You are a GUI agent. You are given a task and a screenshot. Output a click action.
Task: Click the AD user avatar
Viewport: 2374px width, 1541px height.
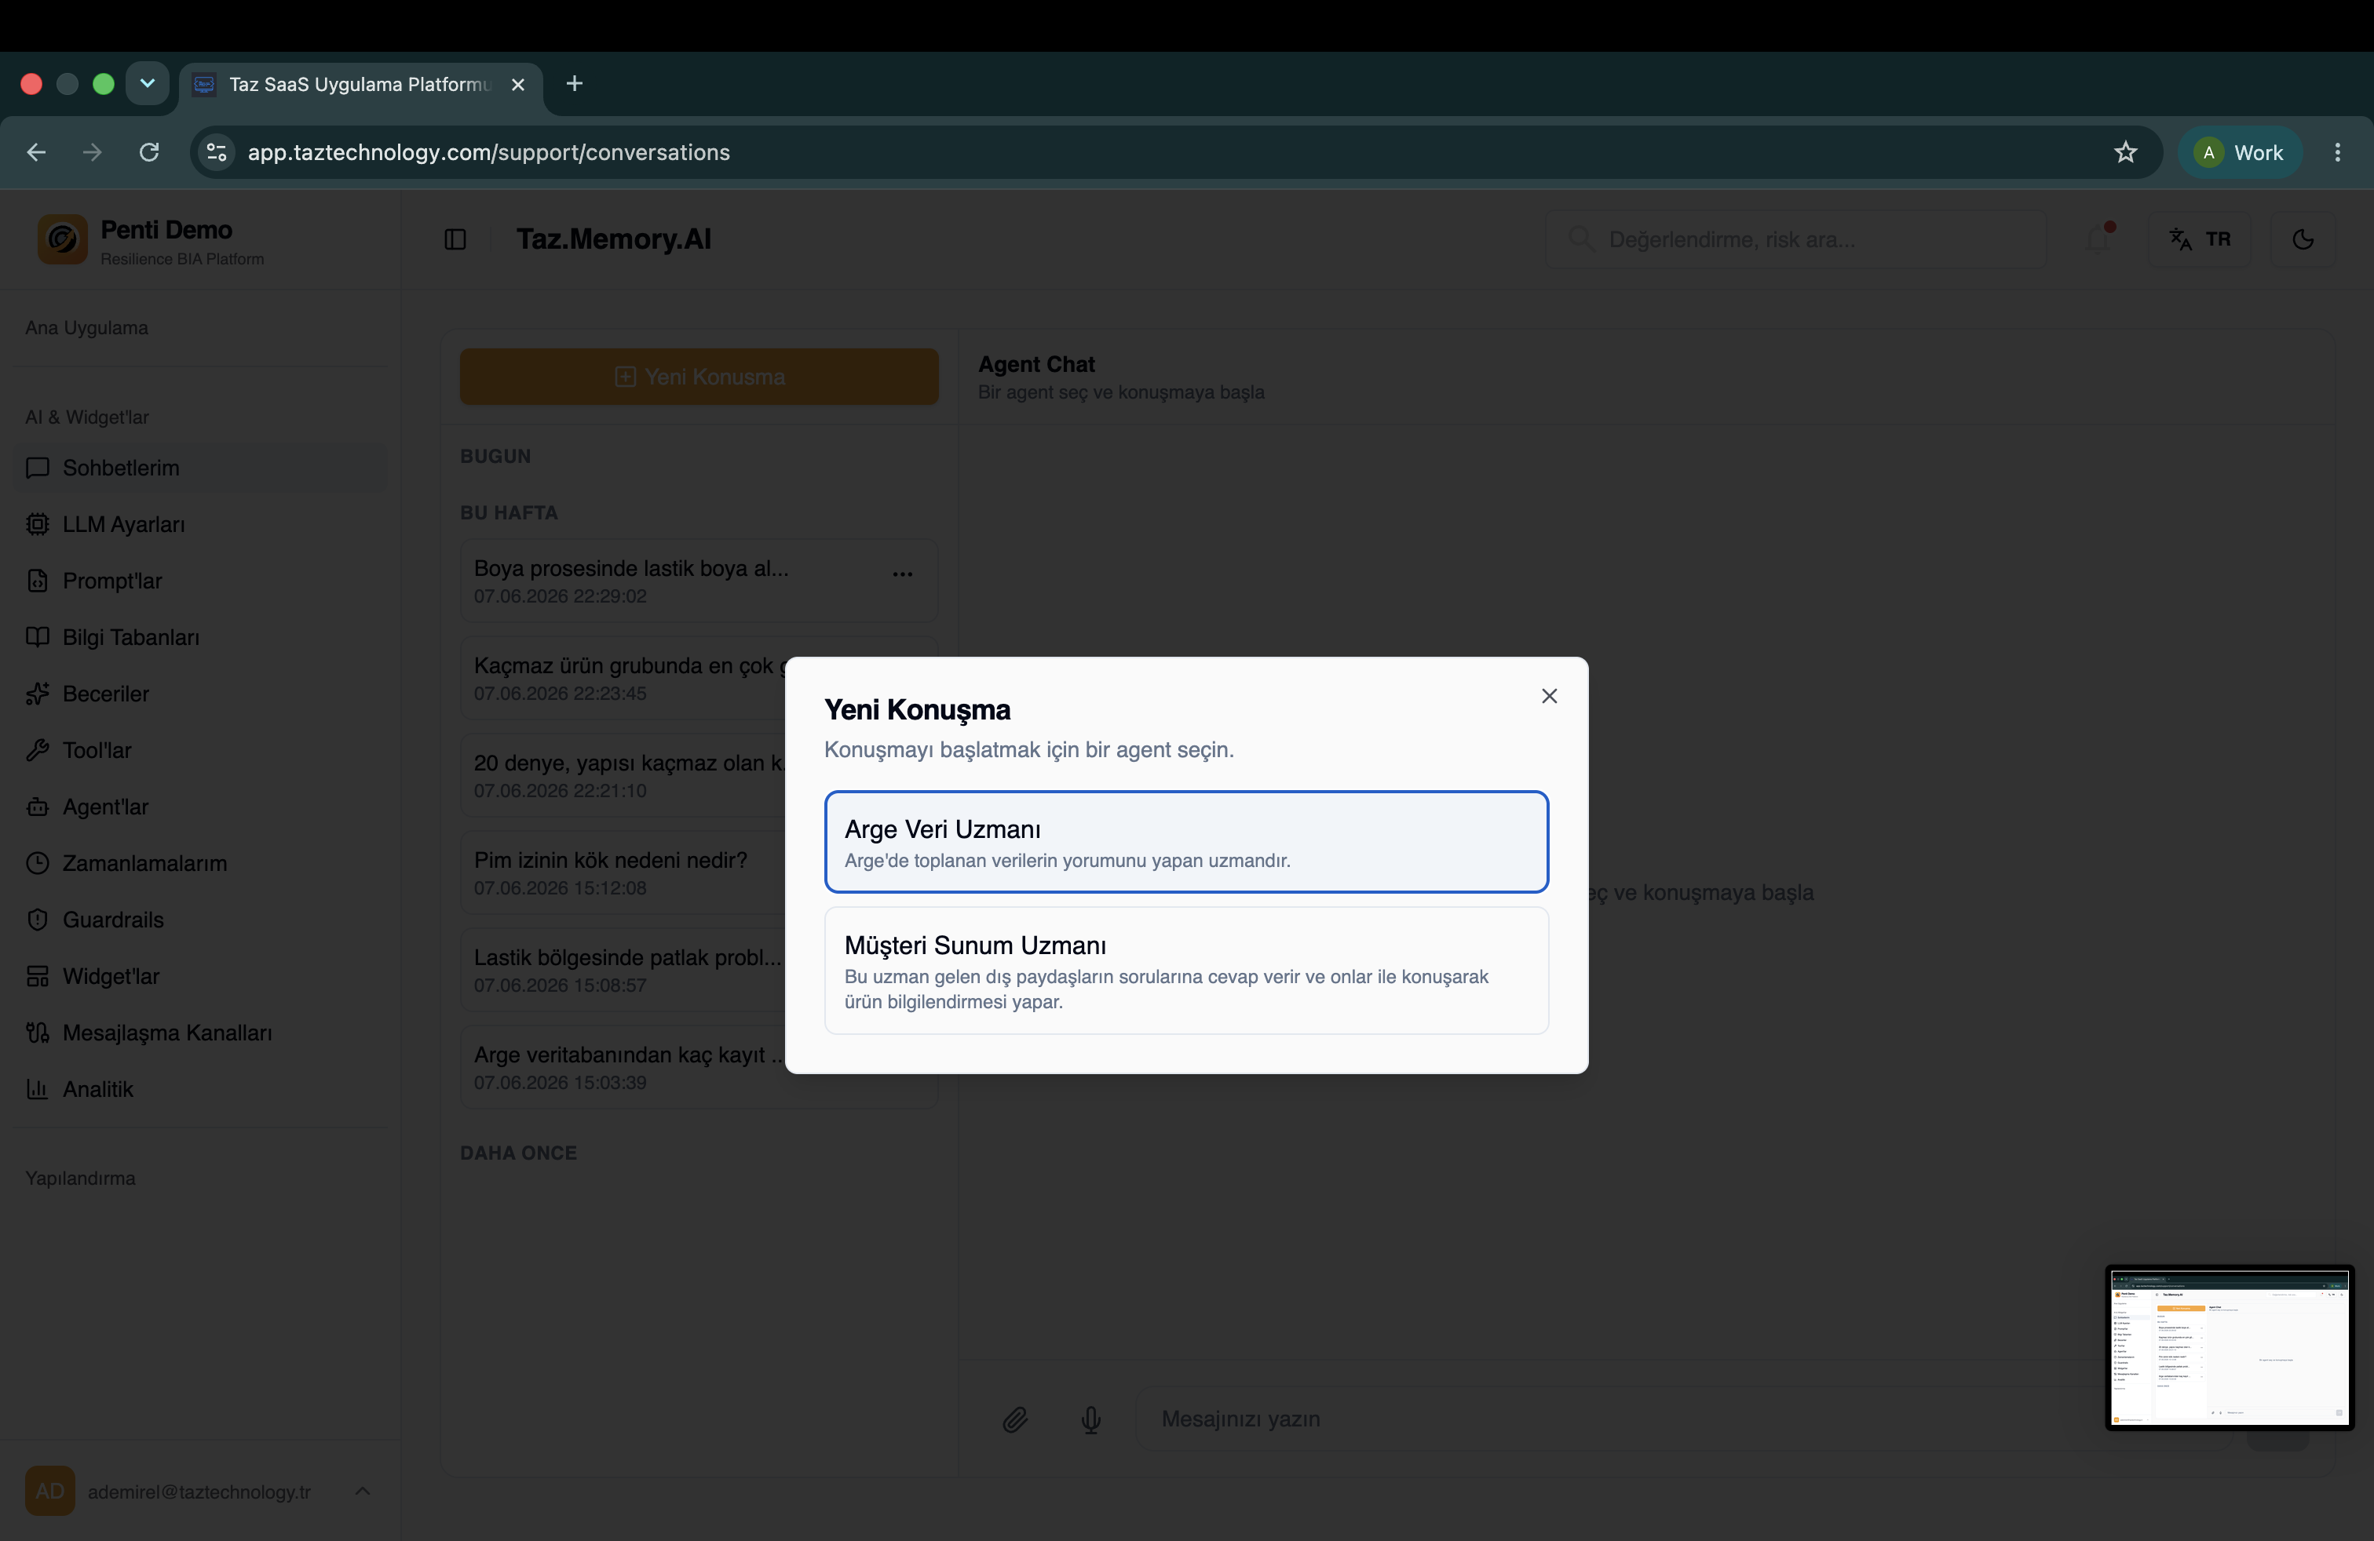click(50, 1491)
